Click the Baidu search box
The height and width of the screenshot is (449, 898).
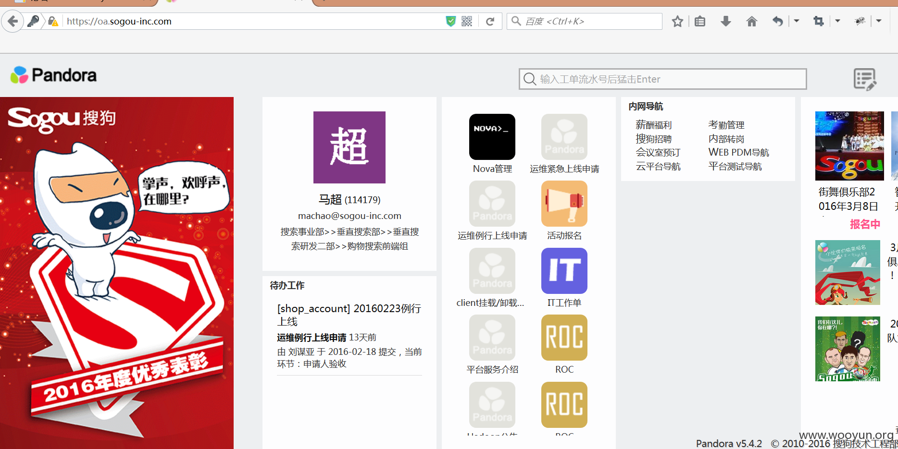[585, 21]
